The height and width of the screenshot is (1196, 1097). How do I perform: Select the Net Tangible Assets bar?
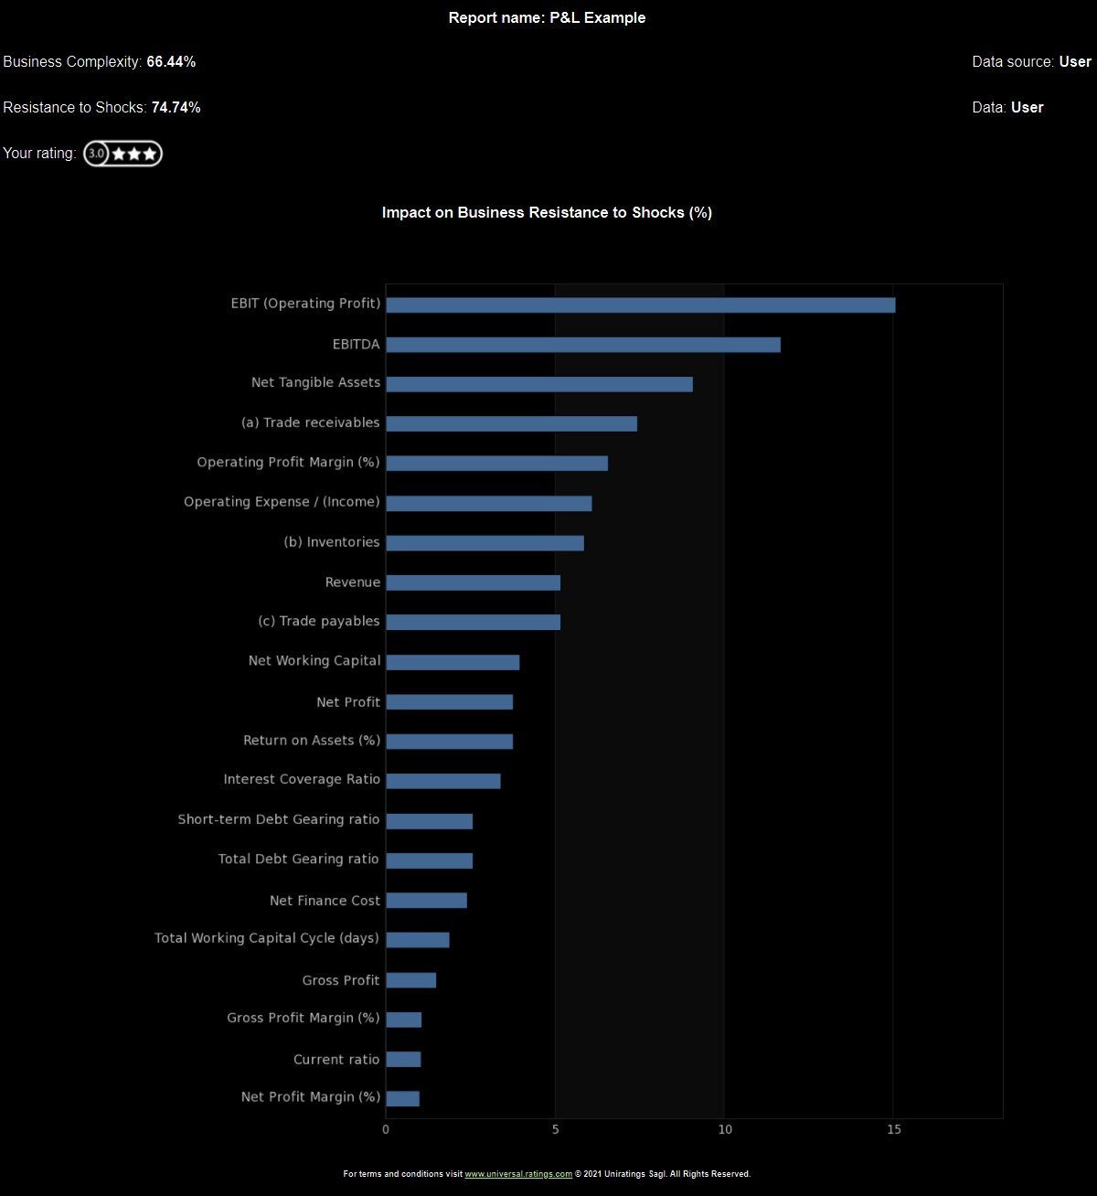538,384
